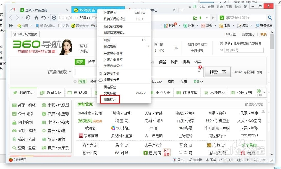Viewport: 281px width, 169px height.
Task: Click the weather next double-chevron
Action: coord(176,48)
